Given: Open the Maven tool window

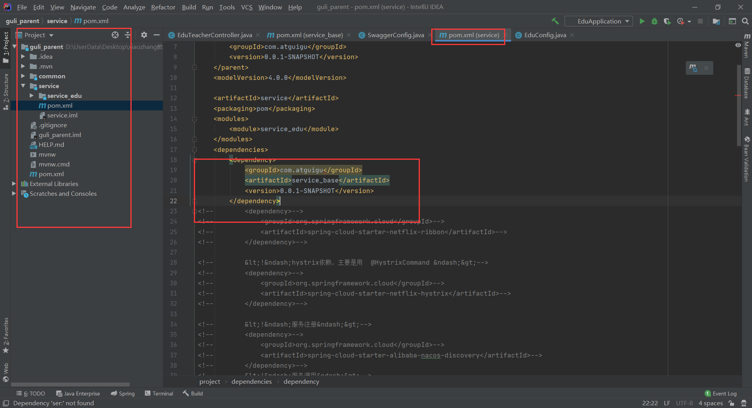Looking at the screenshot, I should click(747, 45).
